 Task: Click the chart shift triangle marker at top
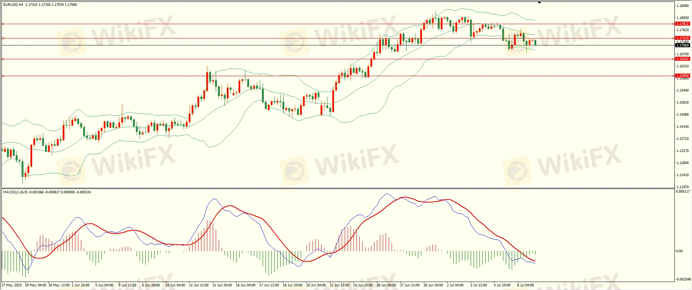pos(539,3)
